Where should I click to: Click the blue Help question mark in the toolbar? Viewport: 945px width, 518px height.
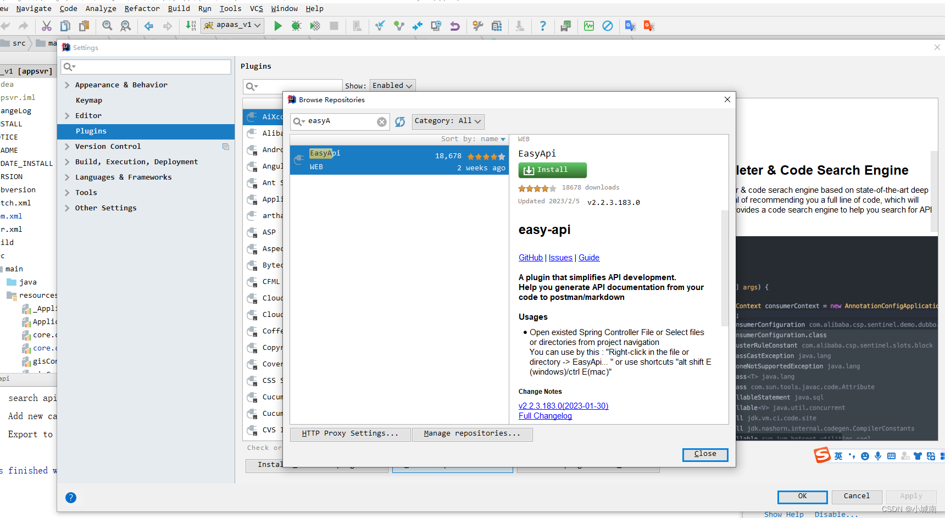tap(543, 26)
